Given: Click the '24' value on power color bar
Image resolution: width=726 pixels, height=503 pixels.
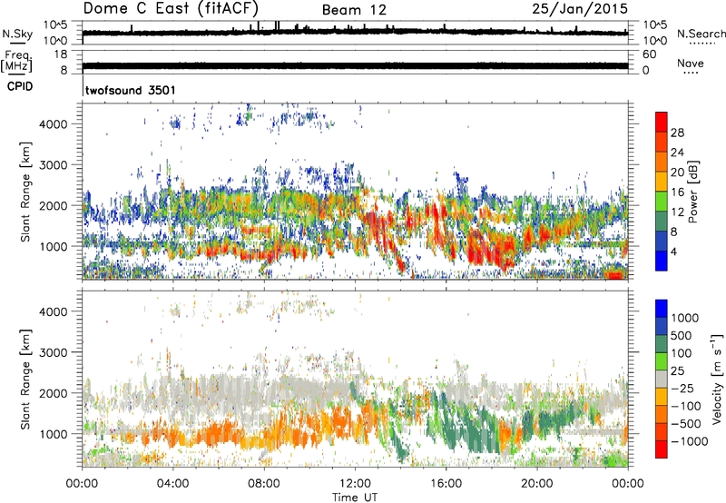Looking at the screenshot, I should coord(677,153).
